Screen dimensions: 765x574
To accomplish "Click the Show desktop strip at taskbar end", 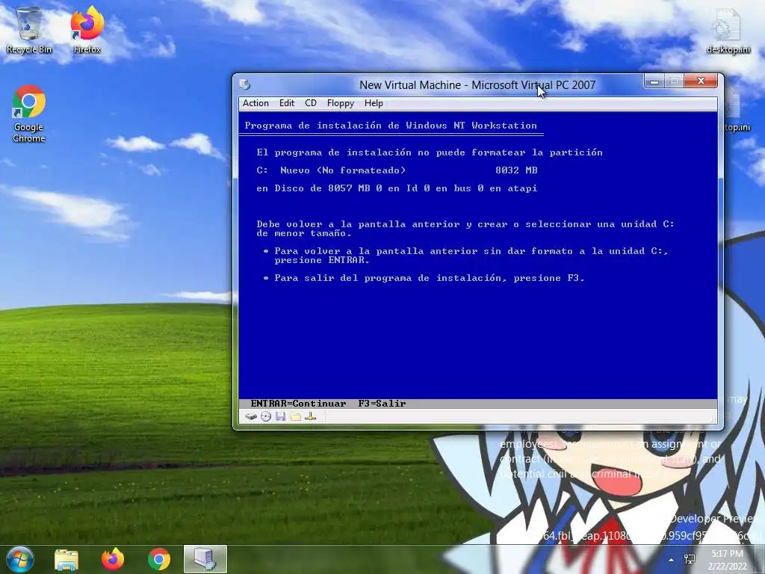I will pos(761,559).
